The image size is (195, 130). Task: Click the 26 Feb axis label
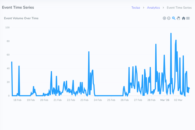[124, 100]
